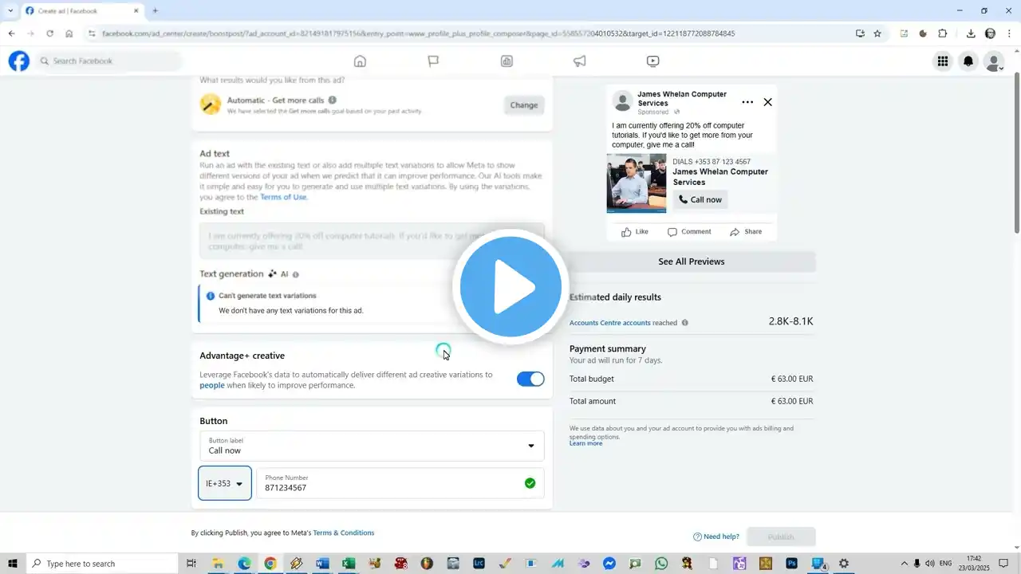
Task: Open the Video icon in Facebook header
Action: (x=653, y=61)
